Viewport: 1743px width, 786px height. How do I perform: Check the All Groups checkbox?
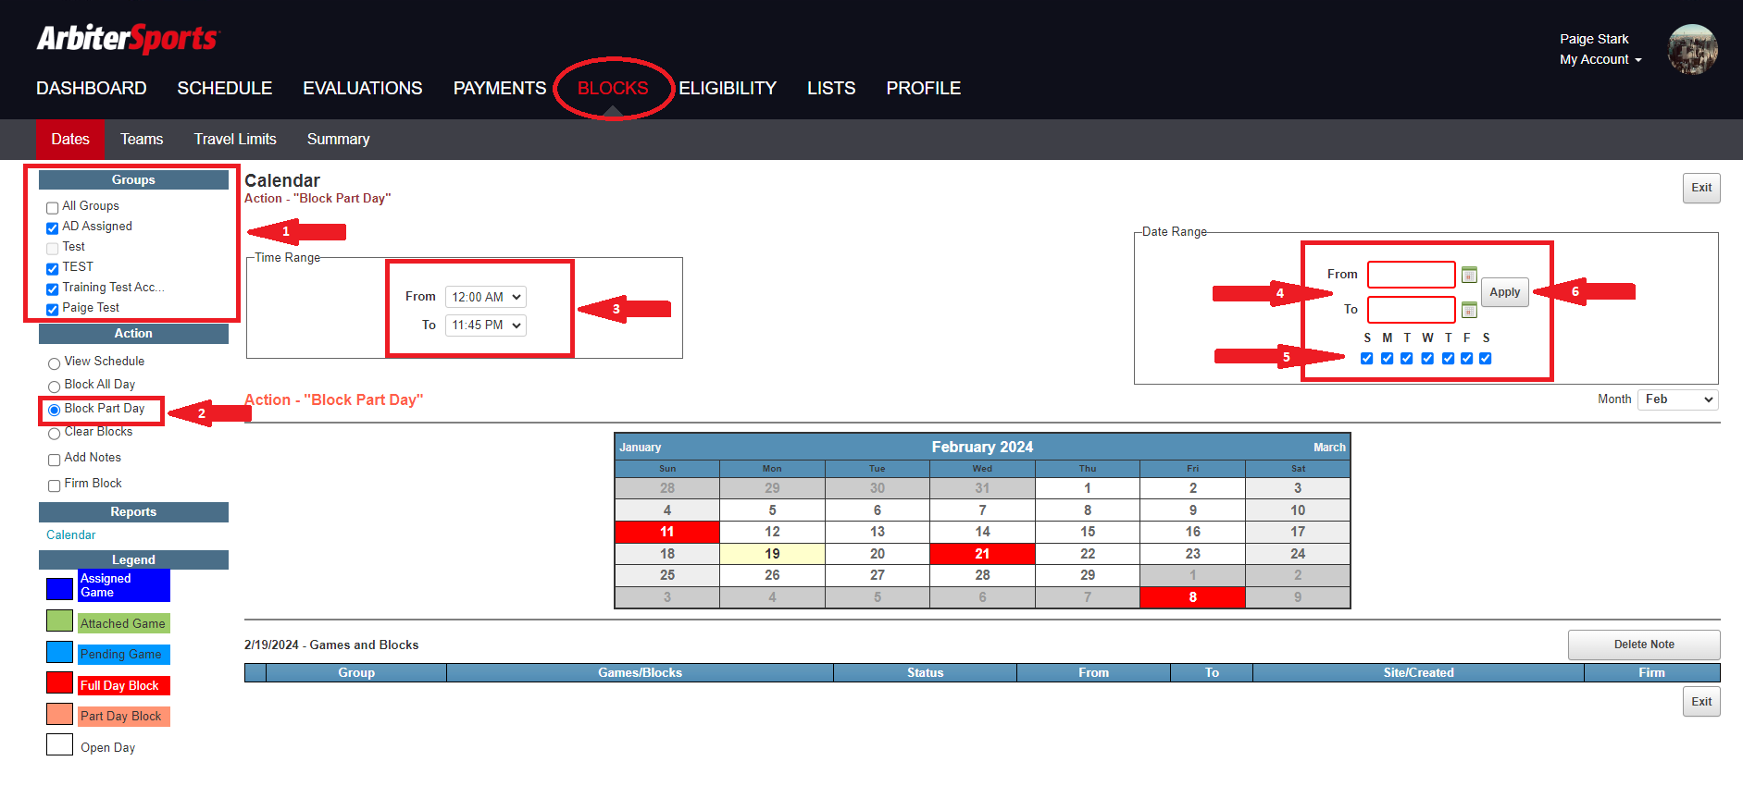[x=53, y=207]
